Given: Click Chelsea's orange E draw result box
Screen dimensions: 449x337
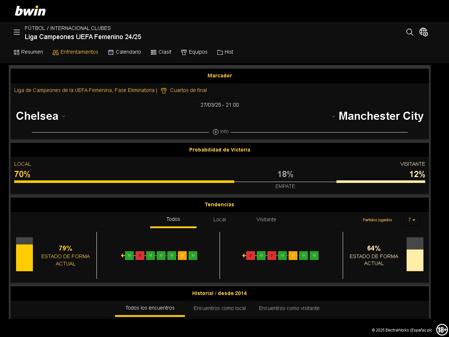Looking at the screenshot, I should [x=182, y=256].
